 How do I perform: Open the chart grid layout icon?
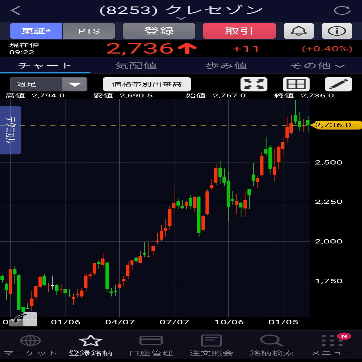[296, 84]
